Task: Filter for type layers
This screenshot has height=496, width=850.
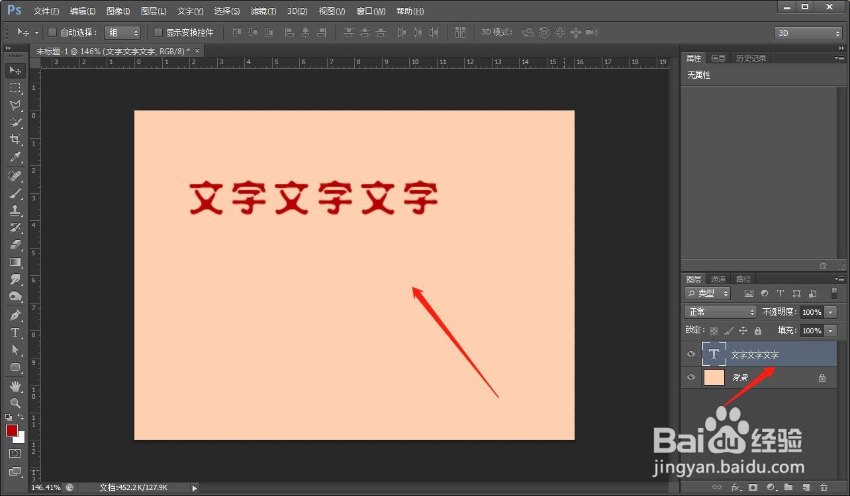Action: coord(780,293)
